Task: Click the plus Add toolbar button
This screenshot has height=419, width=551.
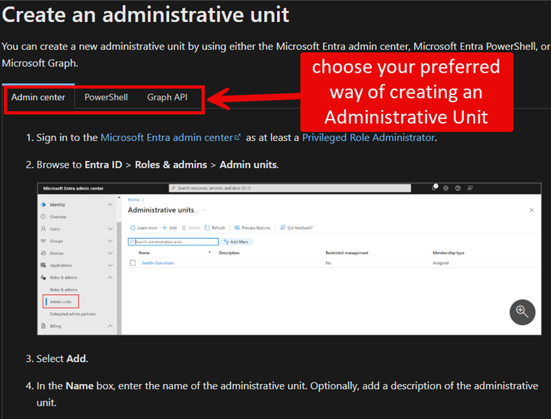Action: pyautogui.click(x=169, y=228)
